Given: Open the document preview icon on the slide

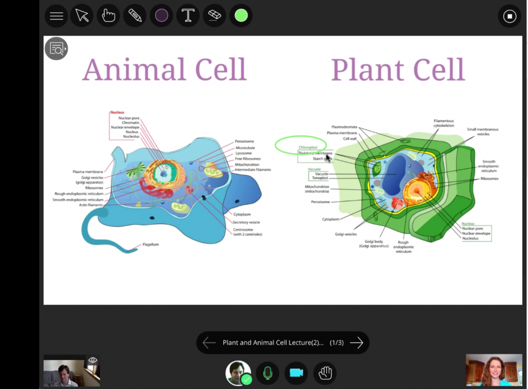Looking at the screenshot, I should pos(54,49).
